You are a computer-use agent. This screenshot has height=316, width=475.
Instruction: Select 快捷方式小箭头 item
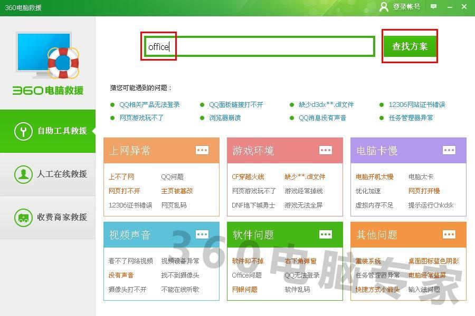(377, 289)
